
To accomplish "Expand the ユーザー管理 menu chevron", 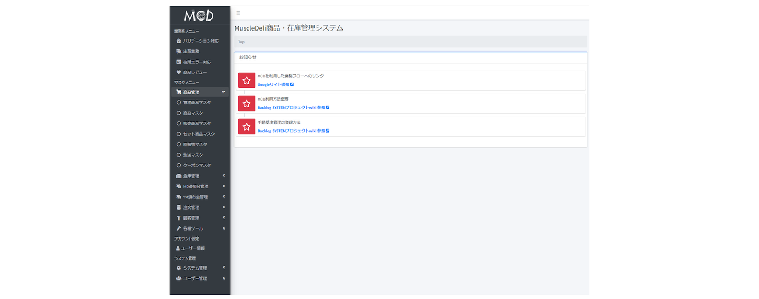I will tap(223, 278).
